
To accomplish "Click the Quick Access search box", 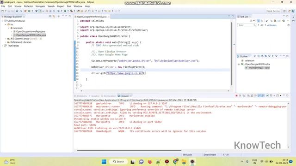I will pyautogui.click(x=273, y=11).
